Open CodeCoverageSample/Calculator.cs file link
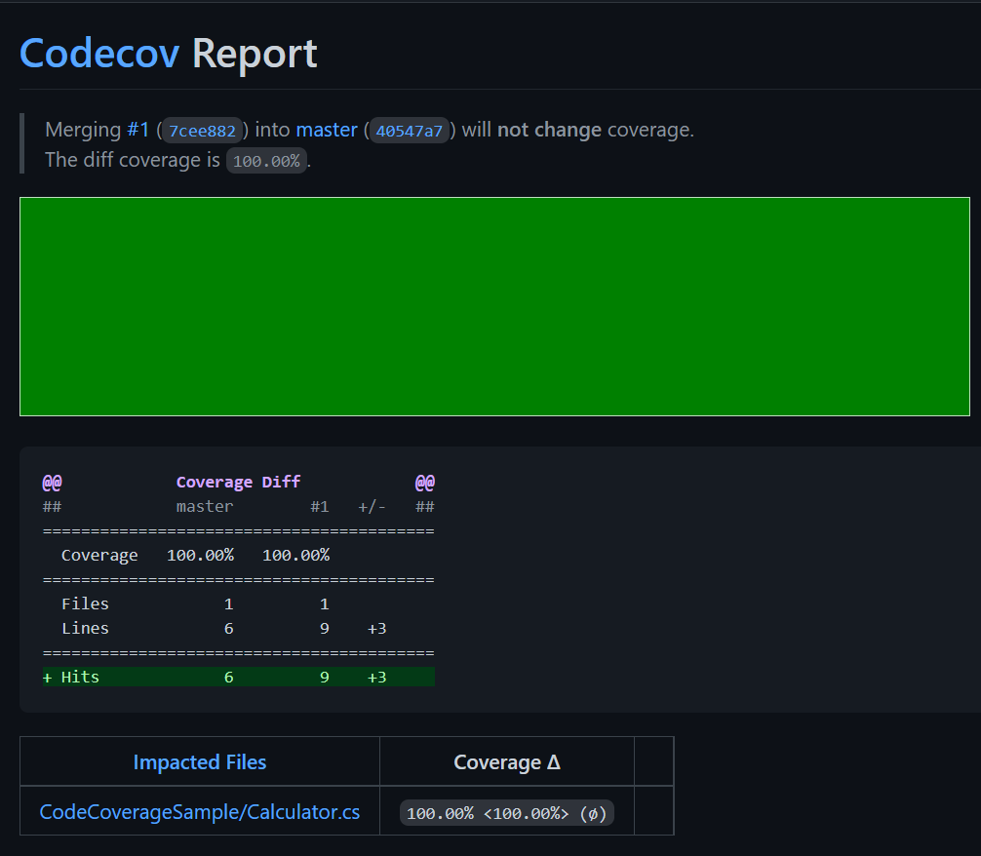The height and width of the screenshot is (856, 981). tap(199, 812)
